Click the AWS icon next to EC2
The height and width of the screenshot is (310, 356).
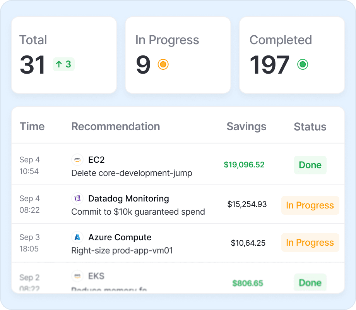(77, 160)
